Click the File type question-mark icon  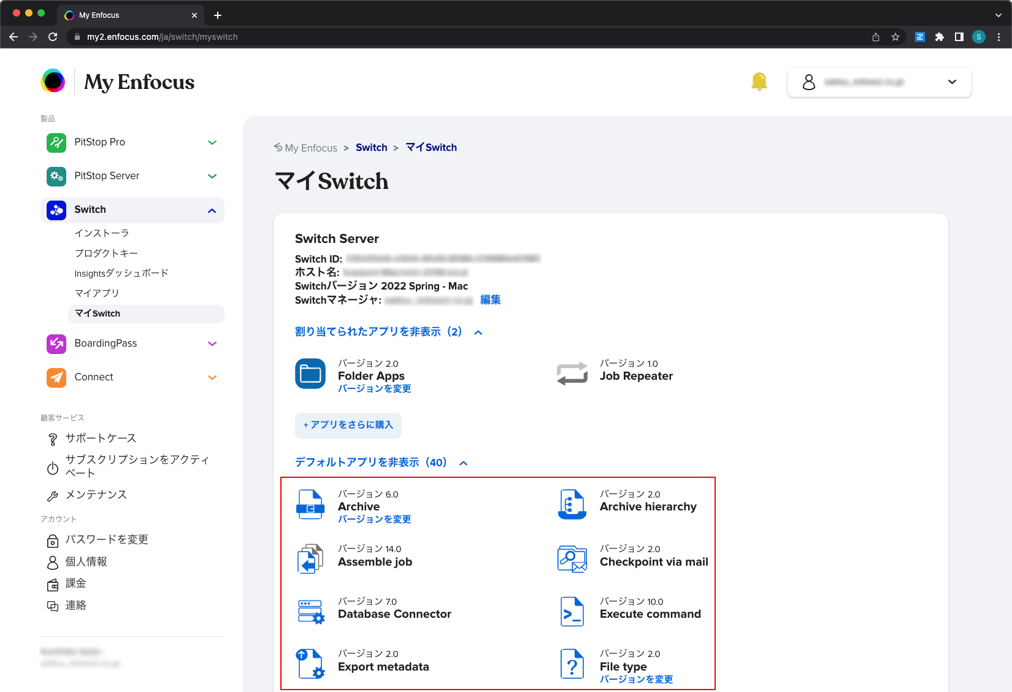[x=572, y=664]
